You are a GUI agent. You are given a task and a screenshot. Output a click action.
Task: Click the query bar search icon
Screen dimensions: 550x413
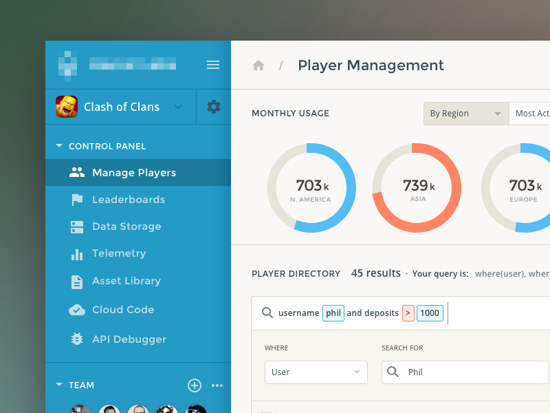267,313
